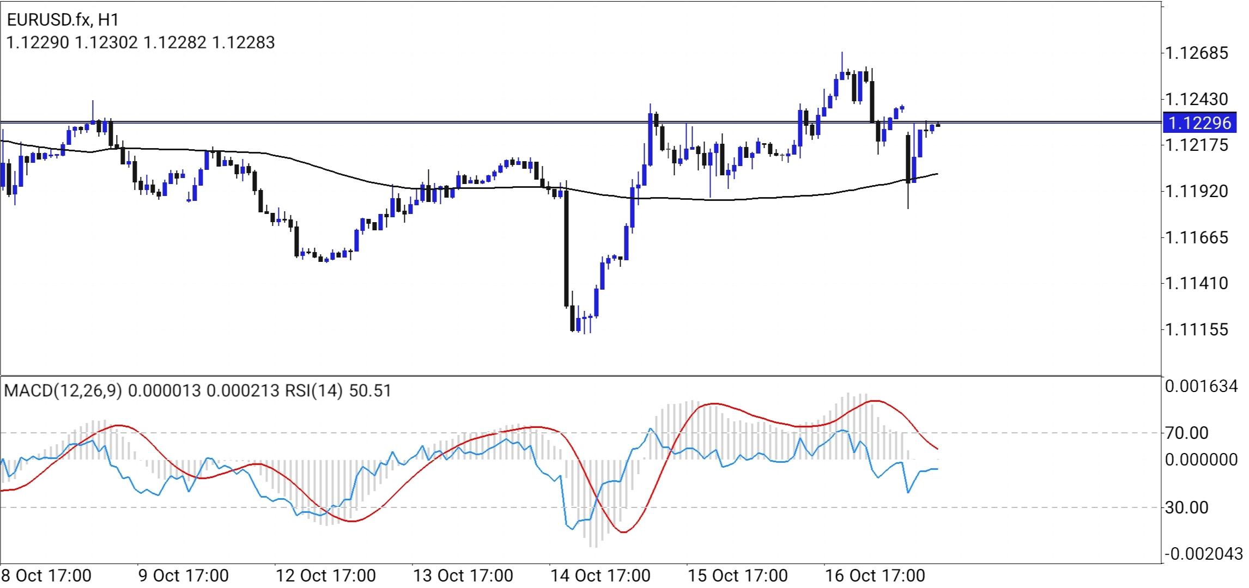The image size is (1249, 588).
Task: Click the 0.000000 indicator zero label
Action: click(x=1202, y=460)
